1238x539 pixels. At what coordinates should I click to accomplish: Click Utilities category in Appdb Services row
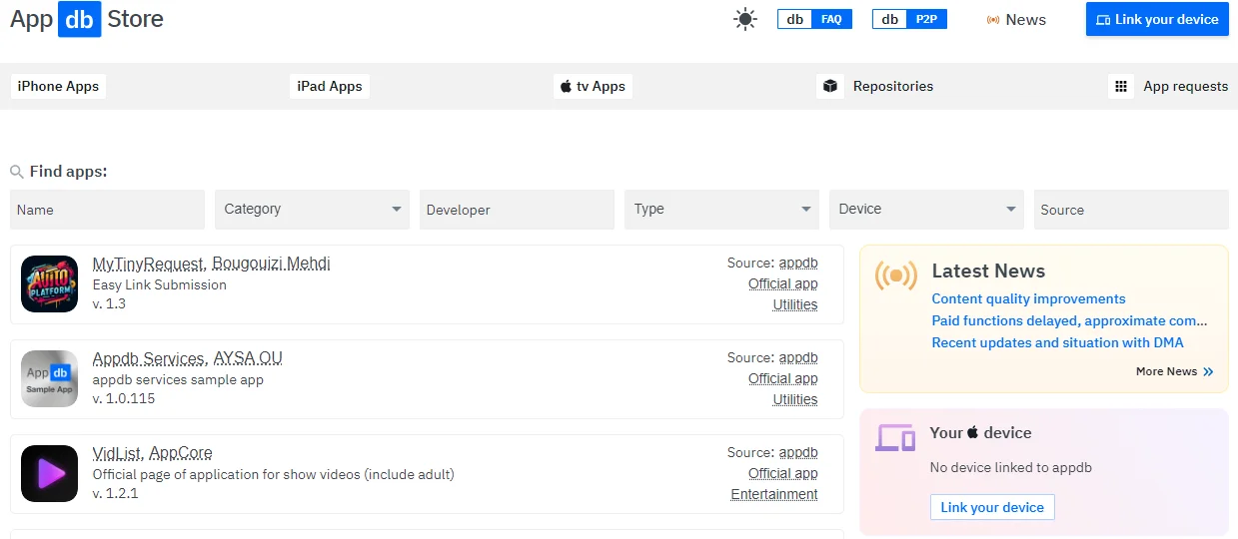pos(795,399)
